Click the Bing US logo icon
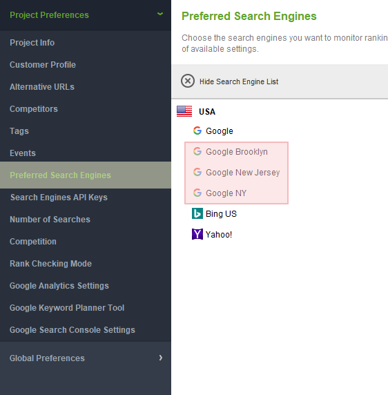Image resolution: width=388 pixels, height=395 pixels. coord(197,213)
